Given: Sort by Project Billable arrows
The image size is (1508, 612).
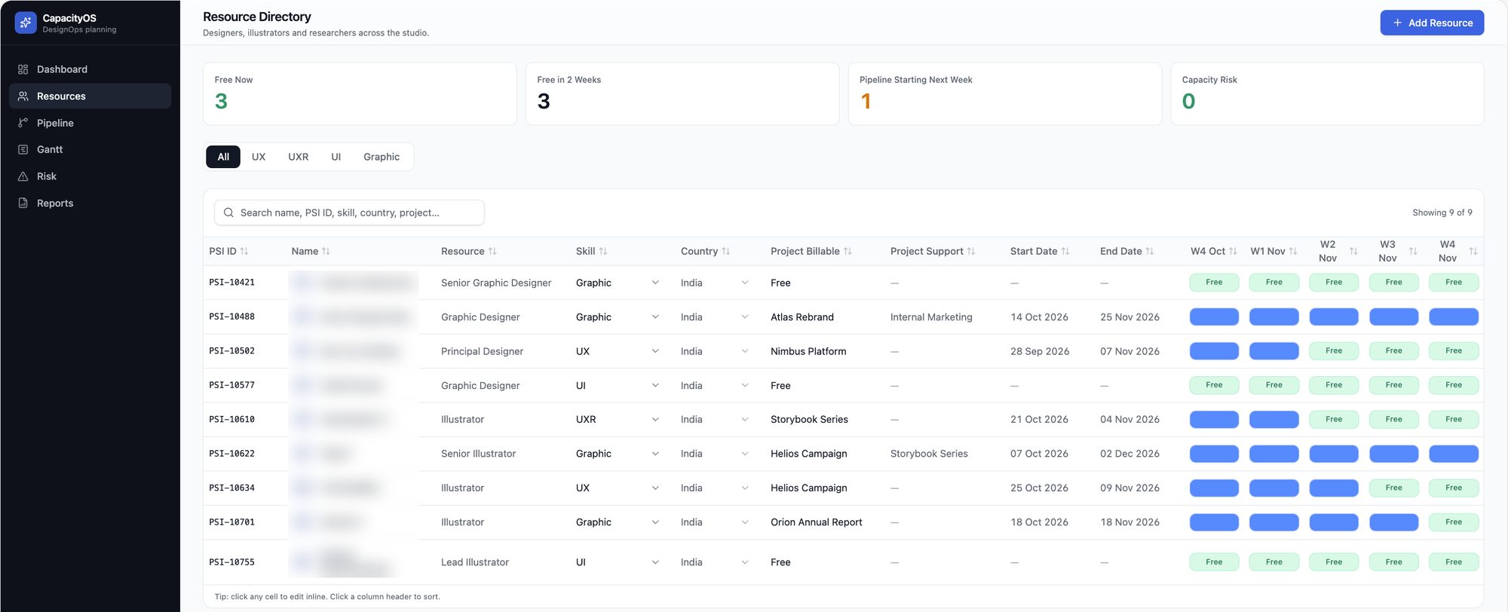Looking at the screenshot, I should [847, 251].
